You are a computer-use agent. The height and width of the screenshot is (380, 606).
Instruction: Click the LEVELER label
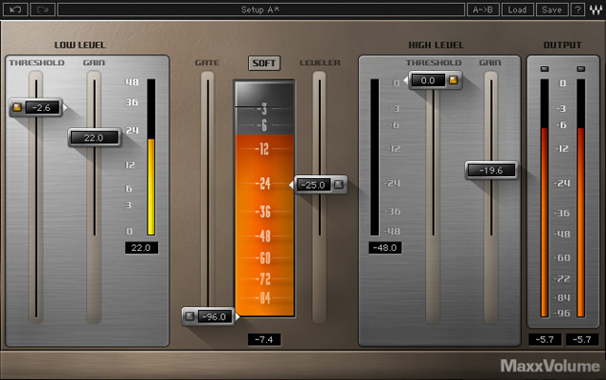[x=320, y=62]
